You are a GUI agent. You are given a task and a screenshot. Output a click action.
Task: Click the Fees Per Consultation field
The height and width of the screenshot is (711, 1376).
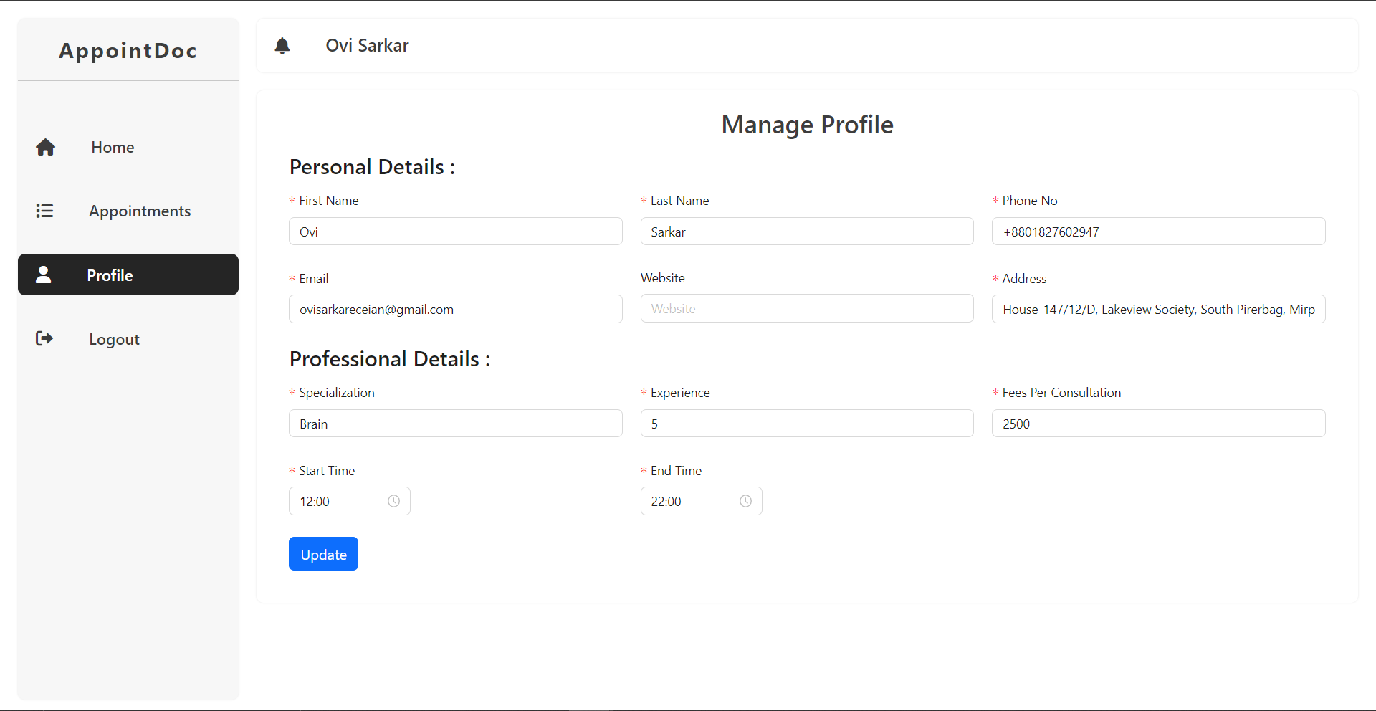tap(1159, 424)
